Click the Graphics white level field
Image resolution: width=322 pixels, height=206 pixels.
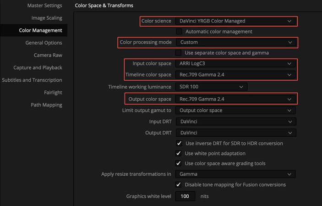coord(185,196)
